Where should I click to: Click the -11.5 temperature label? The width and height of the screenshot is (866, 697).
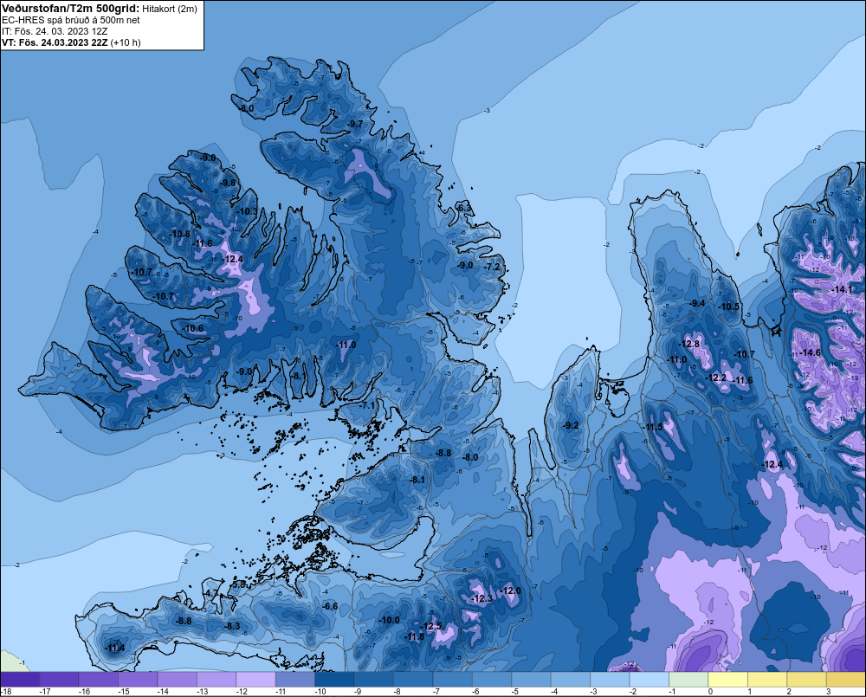[652, 427]
